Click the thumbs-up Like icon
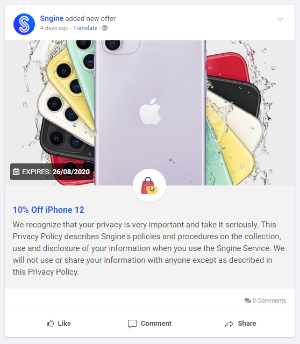The width and height of the screenshot is (300, 344). [51, 324]
